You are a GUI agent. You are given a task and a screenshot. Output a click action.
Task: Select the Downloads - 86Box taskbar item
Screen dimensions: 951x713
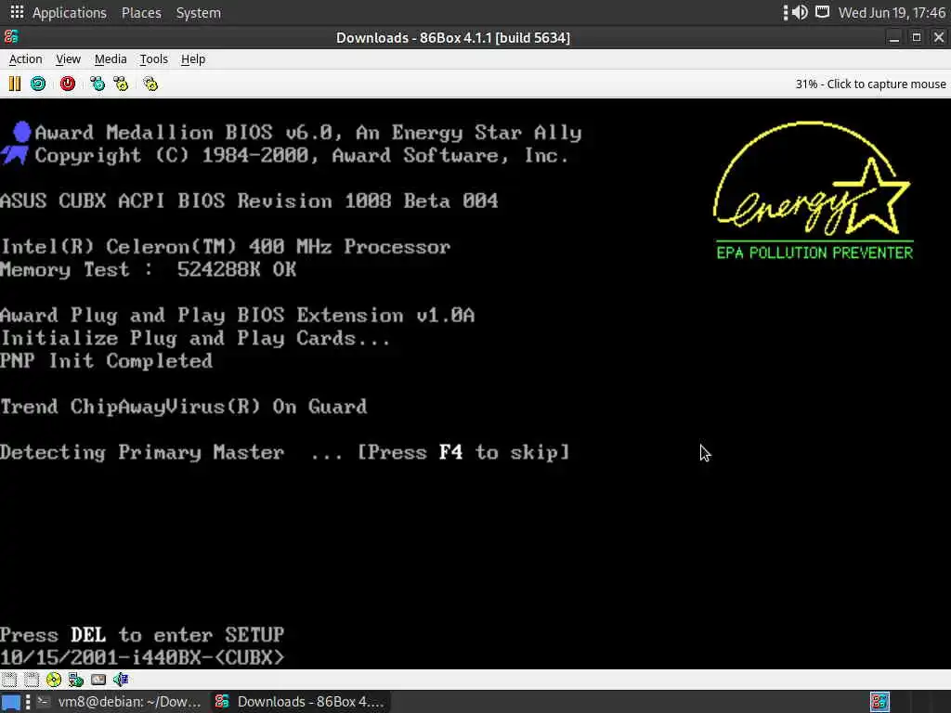pyautogui.click(x=301, y=702)
